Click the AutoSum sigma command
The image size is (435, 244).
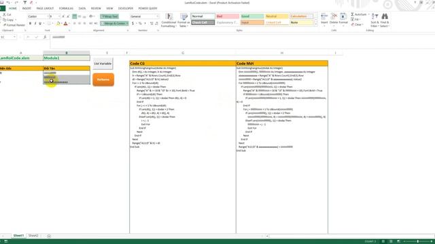(x=359, y=14)
